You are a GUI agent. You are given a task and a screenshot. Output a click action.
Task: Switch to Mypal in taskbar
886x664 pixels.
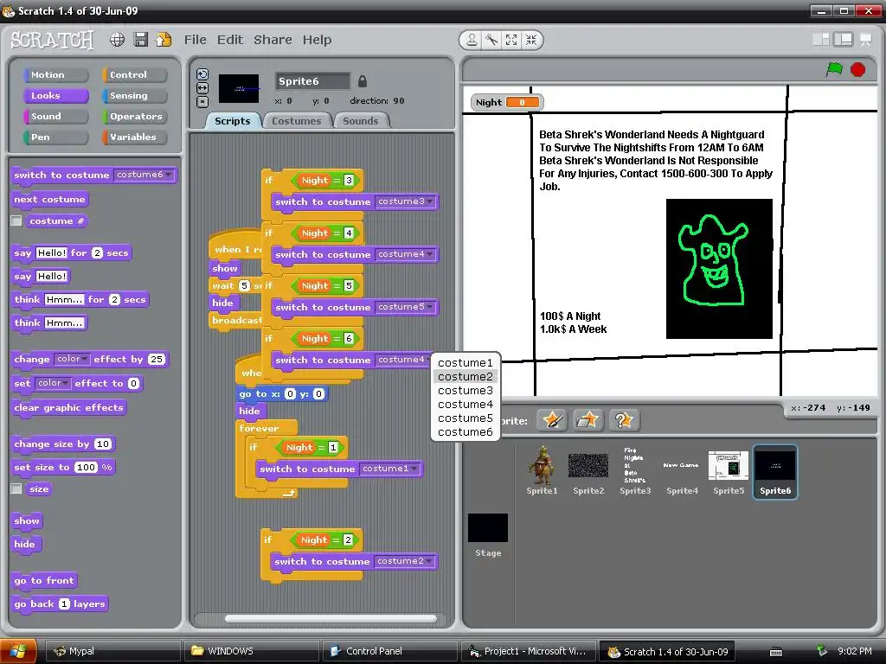pyautogui.click(x=113, y=651)
